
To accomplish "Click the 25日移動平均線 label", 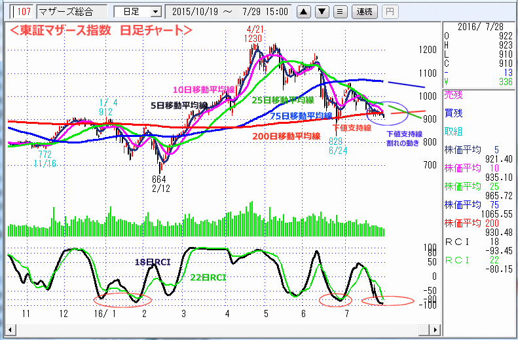I will point(282,100).
